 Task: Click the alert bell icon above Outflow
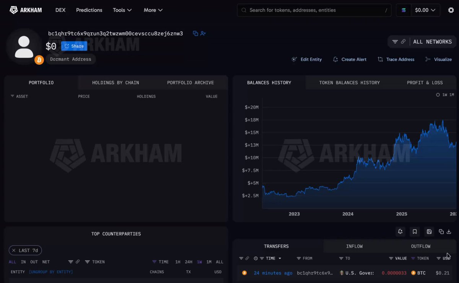click(400, 231)
